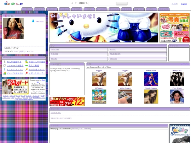191x143 pixels.
Task: Open sucre's profile photo
Action: pos(13,29)
